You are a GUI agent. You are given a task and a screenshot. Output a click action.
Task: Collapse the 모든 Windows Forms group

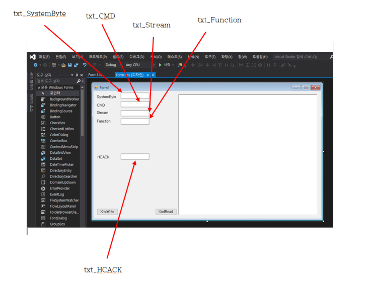[x=39, y=87]
